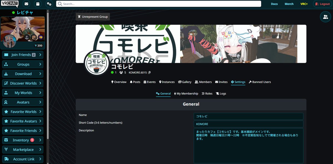Image resolution: width=333 pixels, height=164 pixels.
Task: Click the group banner image
Action: coord(191,44)
